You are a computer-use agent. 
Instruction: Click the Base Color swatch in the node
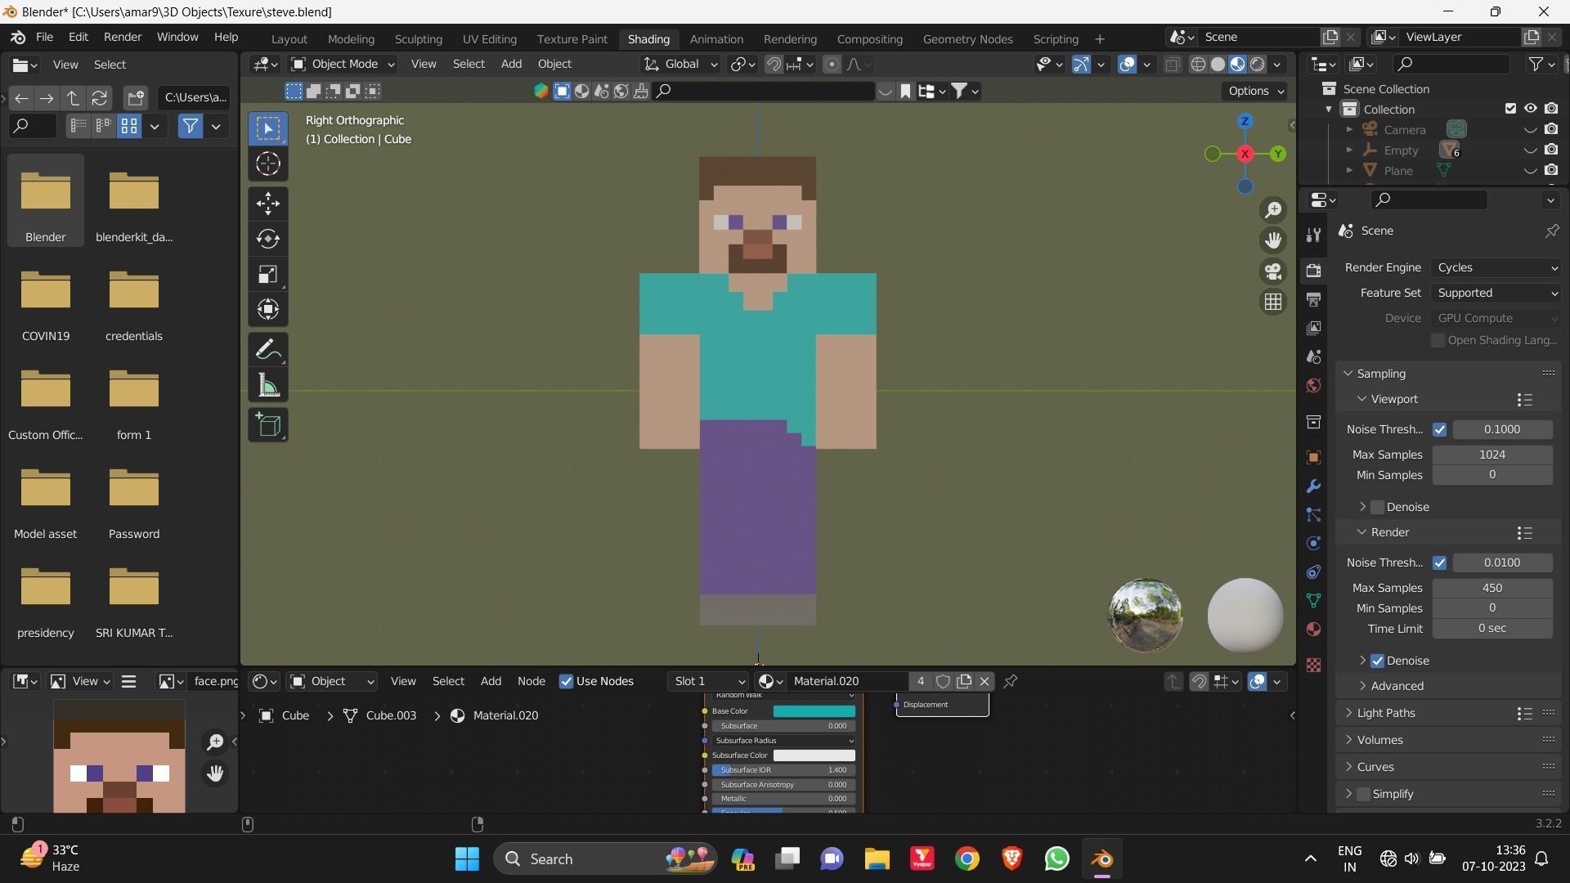pyautogui.click(x=814, y=710)
